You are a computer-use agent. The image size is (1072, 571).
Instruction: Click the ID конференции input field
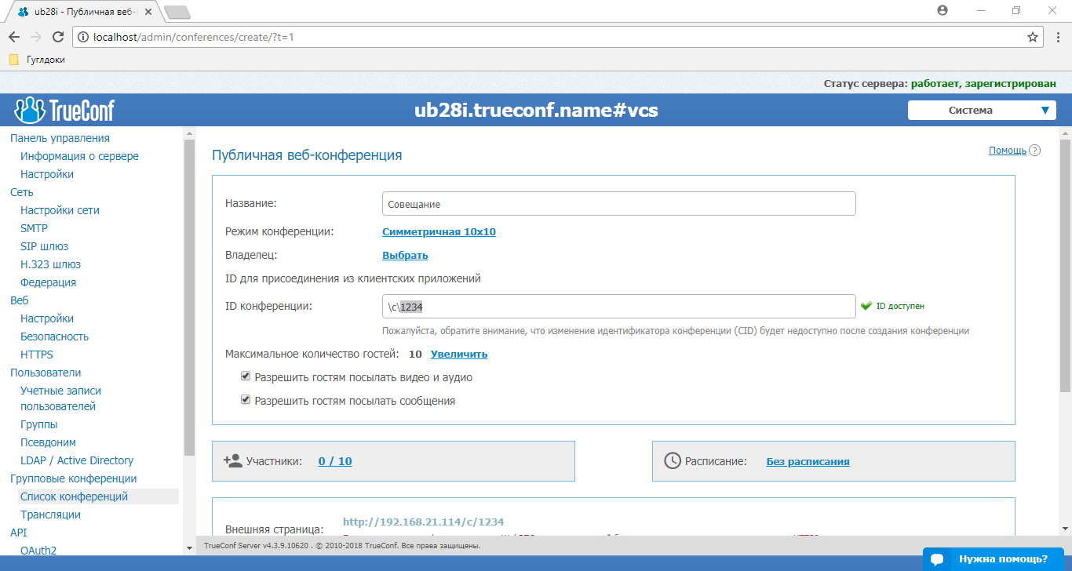coord(618,306)
